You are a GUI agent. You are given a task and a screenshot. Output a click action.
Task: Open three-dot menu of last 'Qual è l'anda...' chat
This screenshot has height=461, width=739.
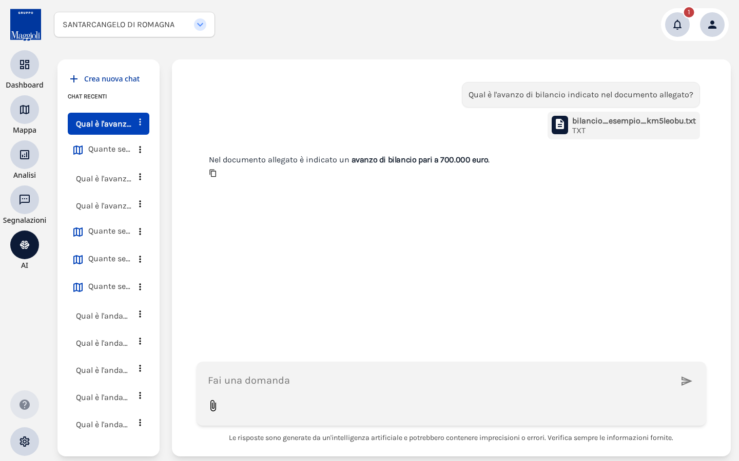[x=140, y=423]
